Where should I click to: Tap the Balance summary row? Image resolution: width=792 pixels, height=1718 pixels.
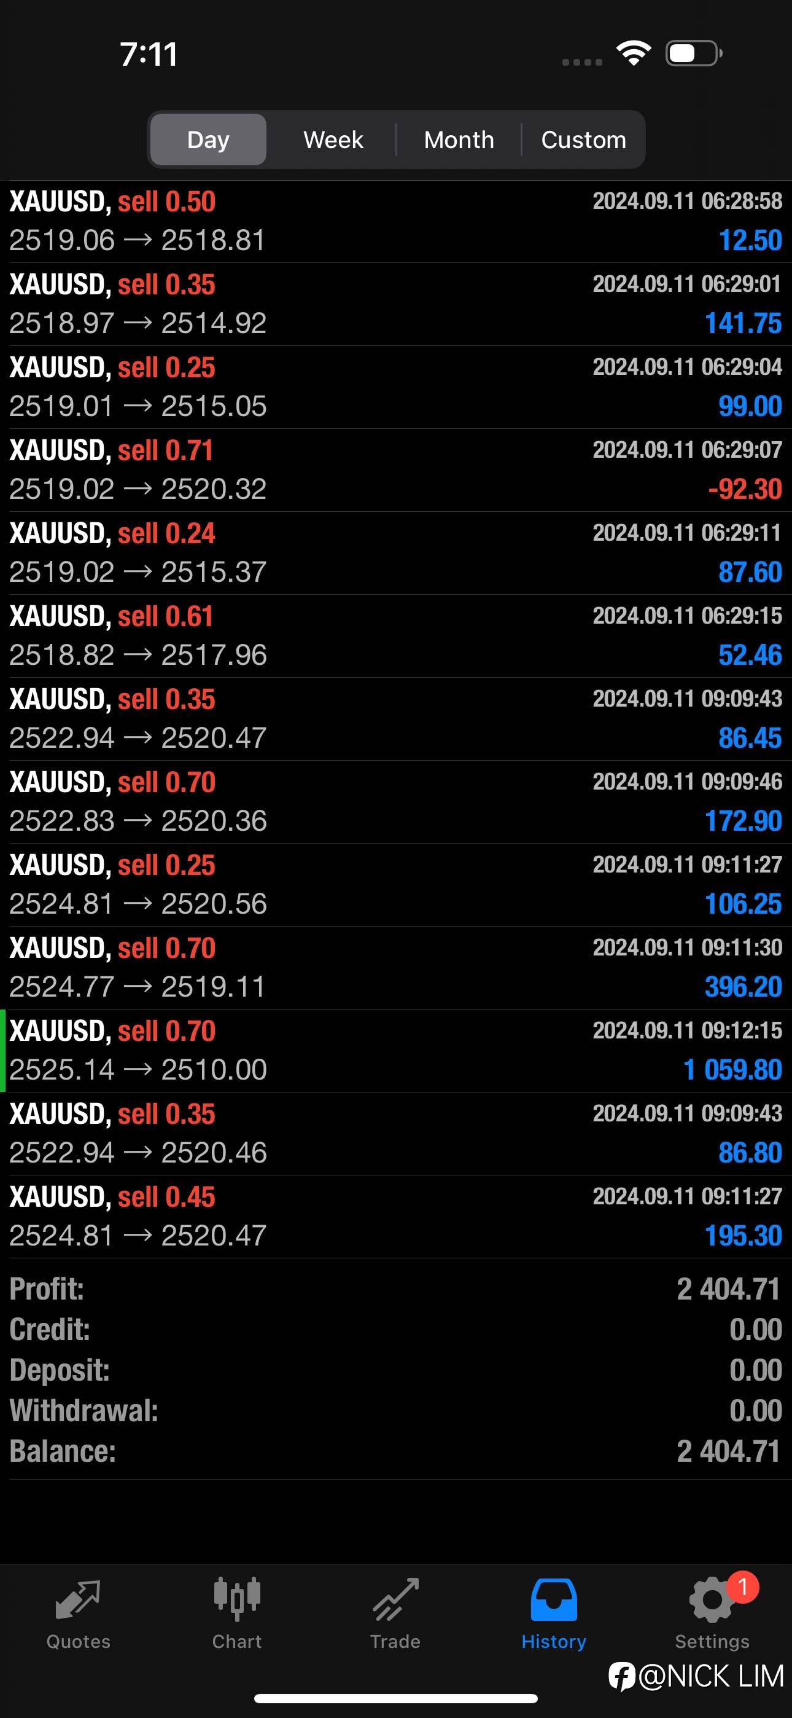click(396, 1452)
